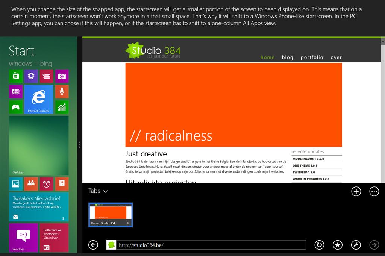This screenshot has height=256, width=385.
Task: Open the over navigation link
Action: [x=336, y=57]
